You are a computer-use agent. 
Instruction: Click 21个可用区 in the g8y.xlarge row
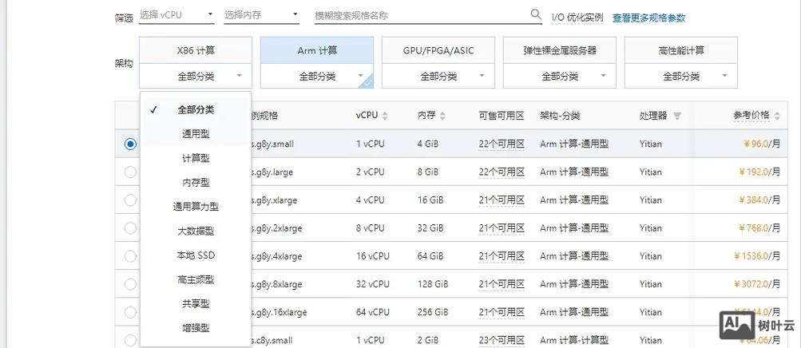[x=502, y=200]
